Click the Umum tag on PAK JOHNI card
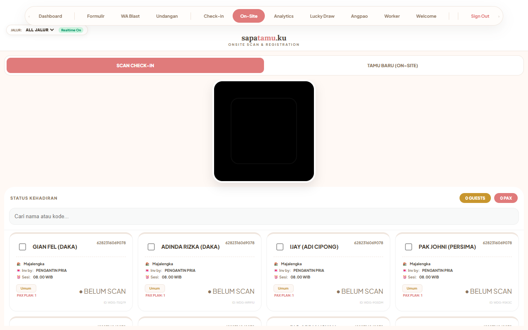Viewport: 528px width, 330px height. (x=412, y=288)
